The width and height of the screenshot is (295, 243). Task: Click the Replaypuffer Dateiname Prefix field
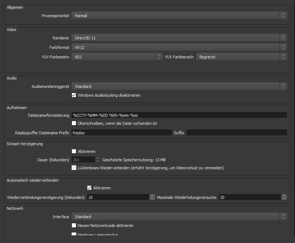[x=121, y=133]
